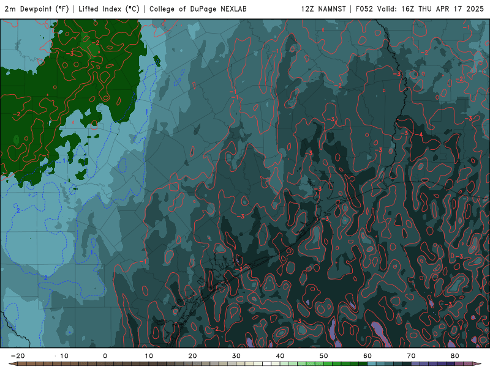
Task: Click the "2m Dewpoint (°F)" title text
Action: tap(37, 9)
